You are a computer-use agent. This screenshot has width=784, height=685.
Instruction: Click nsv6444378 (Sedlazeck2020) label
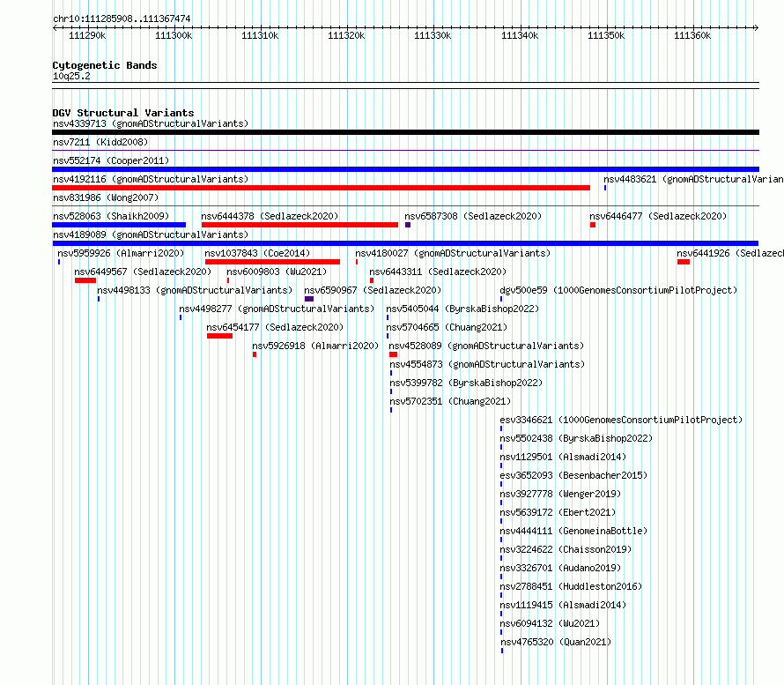click(x=270, y=216)
